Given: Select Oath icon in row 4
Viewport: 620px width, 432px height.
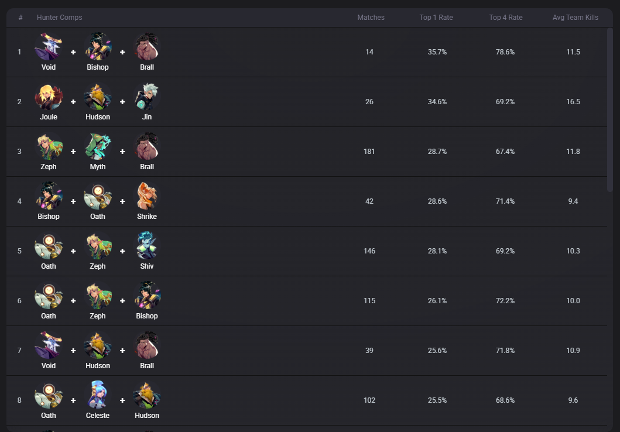Looking at the screenshot, I should click(x=98, y=196).
